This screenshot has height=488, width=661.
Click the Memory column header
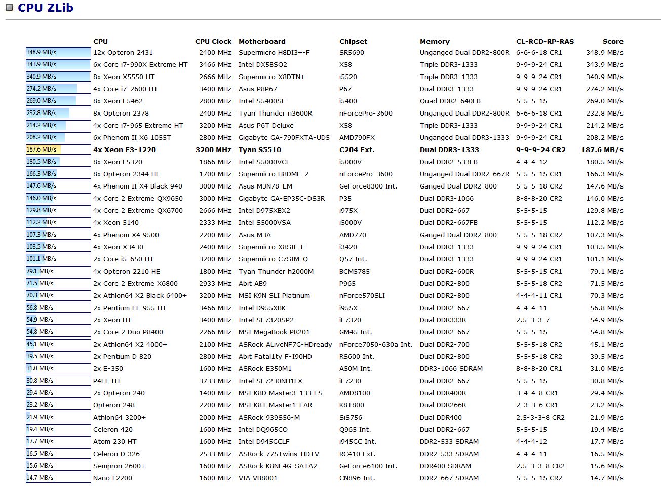(435, 41)
